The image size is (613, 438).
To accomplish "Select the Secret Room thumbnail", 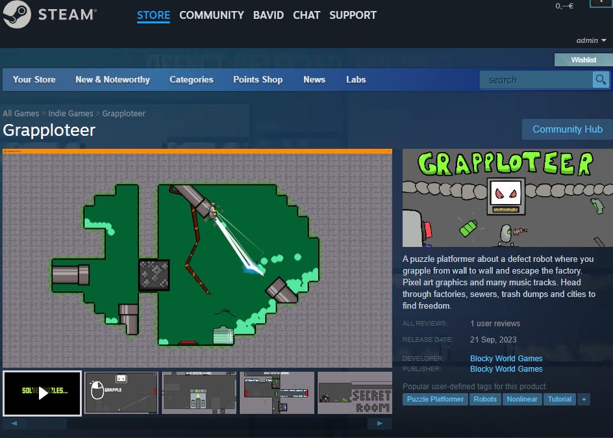I will click(x=355, y=393).
